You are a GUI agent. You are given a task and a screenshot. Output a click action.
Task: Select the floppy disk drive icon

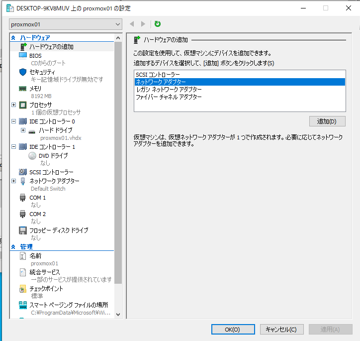pyautogui.click(x=22, y=230)
